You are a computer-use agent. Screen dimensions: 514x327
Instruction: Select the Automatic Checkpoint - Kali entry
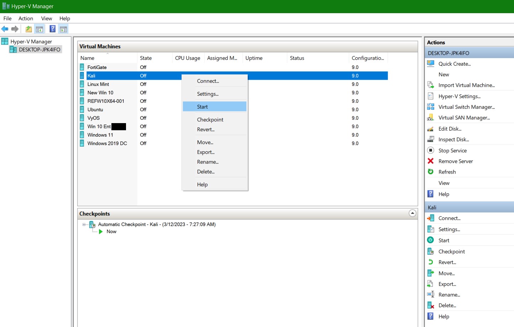pyautogui.click(x=157, y=225)
